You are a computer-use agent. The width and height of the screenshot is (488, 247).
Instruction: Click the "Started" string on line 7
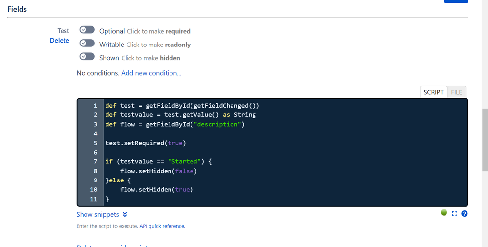pyautogui.click(x=184, y=162)
